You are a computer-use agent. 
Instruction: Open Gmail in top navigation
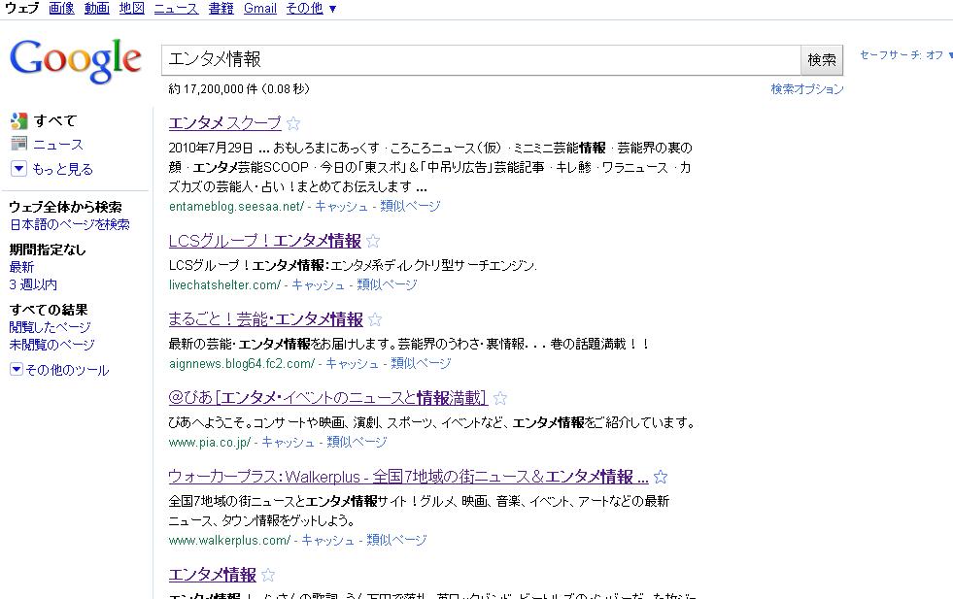point(260,9)
